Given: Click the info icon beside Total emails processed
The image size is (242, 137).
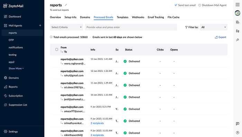Looking at the screenshot, I should coord(51,37).
